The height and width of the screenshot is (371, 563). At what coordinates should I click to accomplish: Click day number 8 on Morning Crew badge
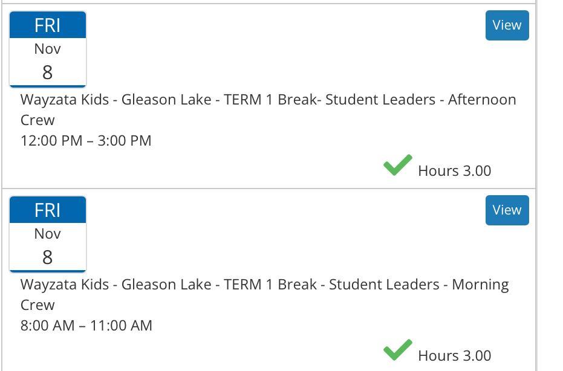pos(48,257)
